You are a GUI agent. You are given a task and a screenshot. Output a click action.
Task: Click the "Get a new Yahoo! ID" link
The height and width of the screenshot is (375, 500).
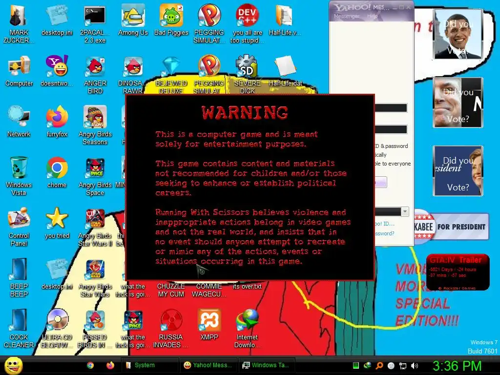(385, 224)
